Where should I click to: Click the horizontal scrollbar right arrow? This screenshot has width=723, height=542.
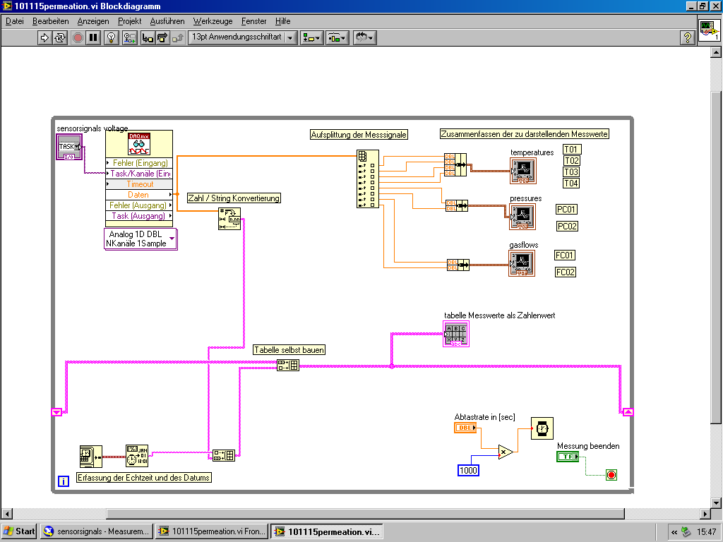click(x=703, y=513)
